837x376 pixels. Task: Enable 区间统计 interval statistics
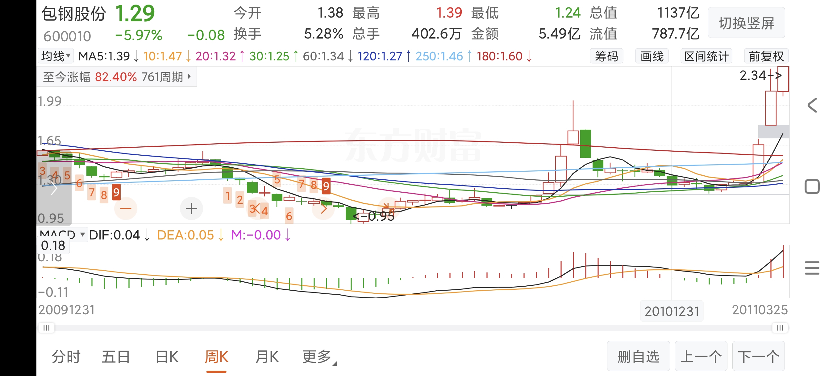click(706, 56)
